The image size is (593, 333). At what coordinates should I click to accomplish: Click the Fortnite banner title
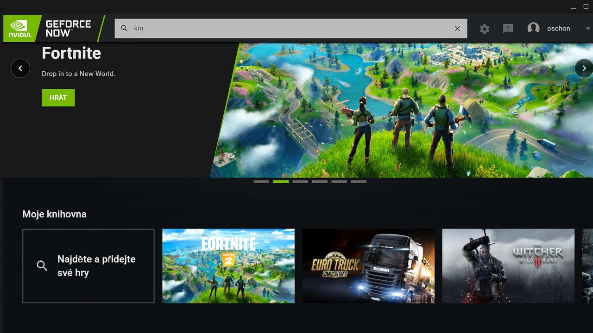point(71,53)
